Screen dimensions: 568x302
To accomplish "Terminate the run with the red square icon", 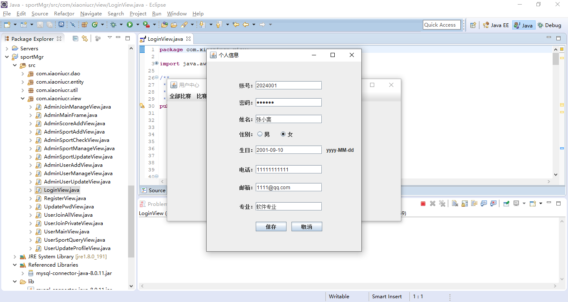I will (423, 204).
